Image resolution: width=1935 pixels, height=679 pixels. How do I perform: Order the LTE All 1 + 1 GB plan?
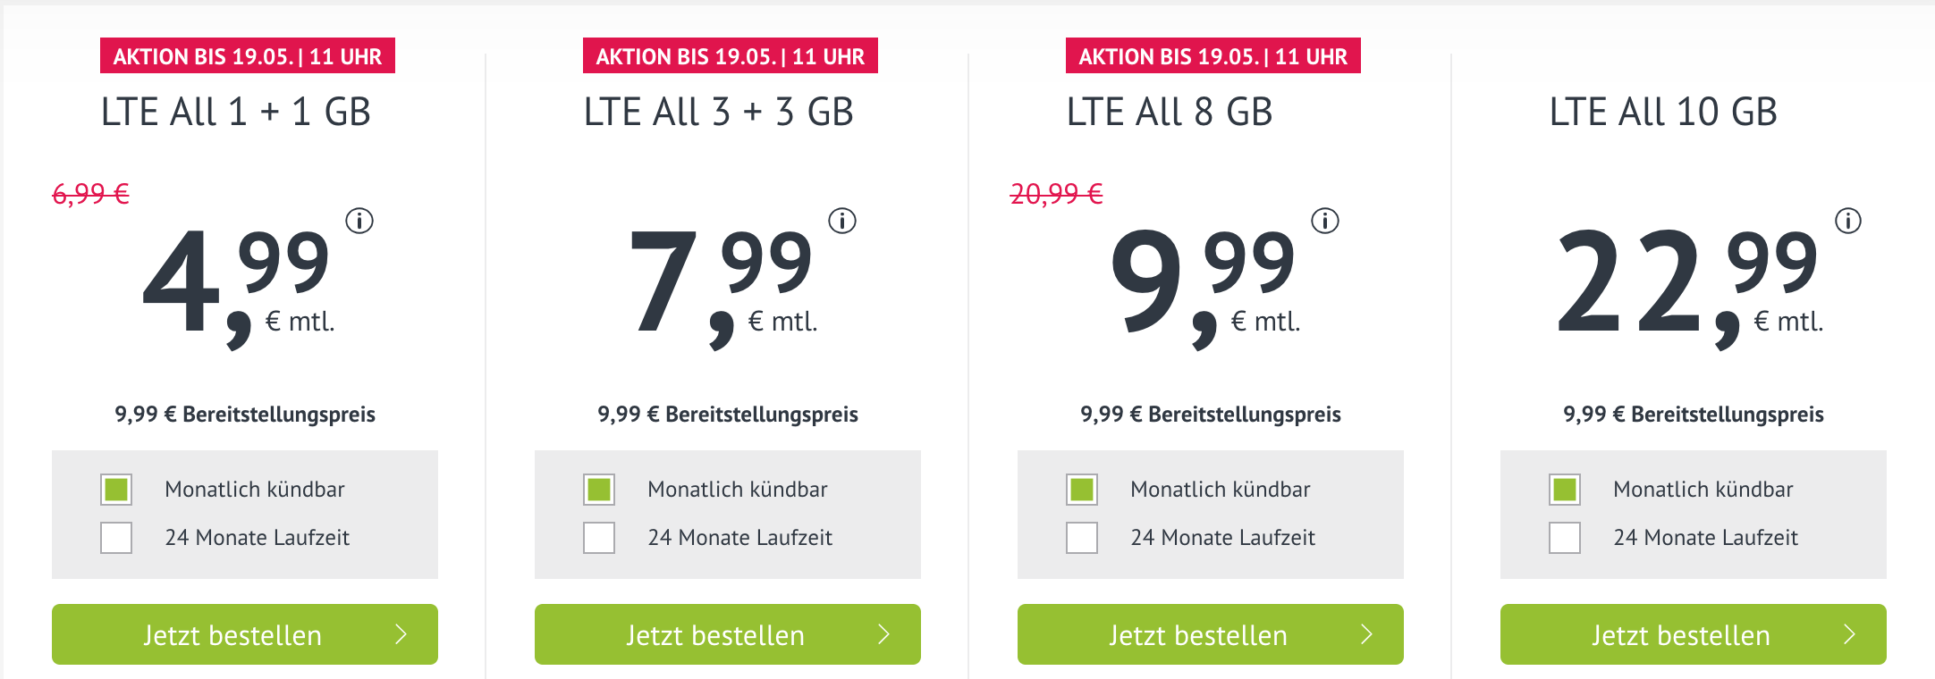(x=245, y=634)
